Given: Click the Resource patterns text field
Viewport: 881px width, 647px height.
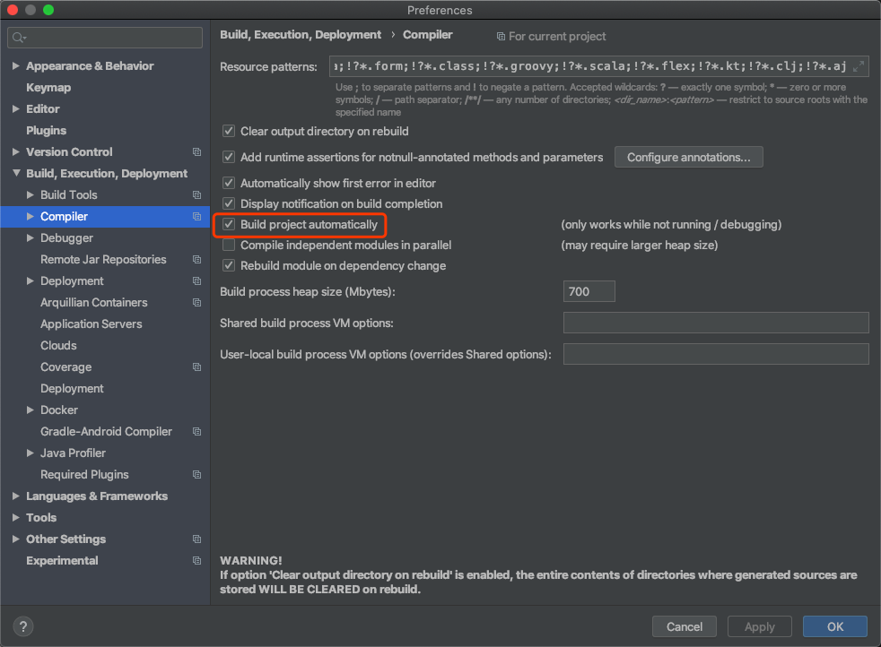Looking at the screenshot, I should 598,66.
